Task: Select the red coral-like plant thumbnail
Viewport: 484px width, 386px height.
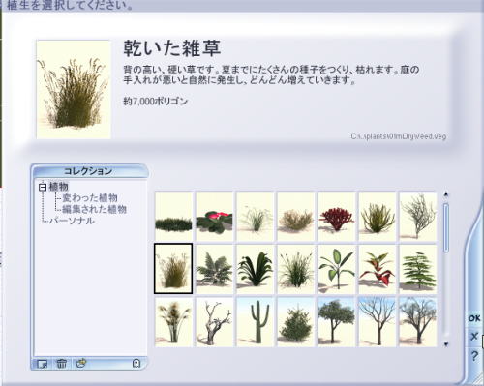Action: 337,216
